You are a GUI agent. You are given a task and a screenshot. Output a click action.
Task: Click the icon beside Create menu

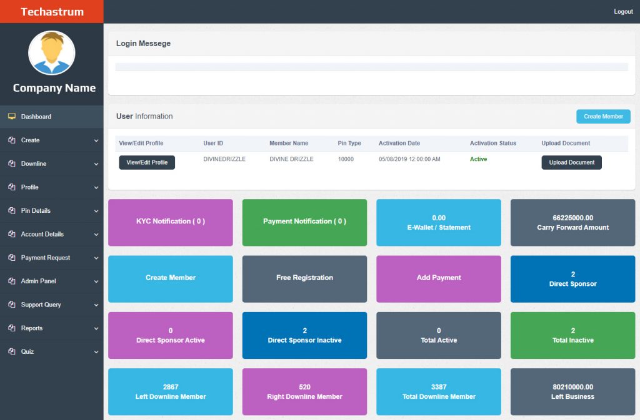[11, 140]
